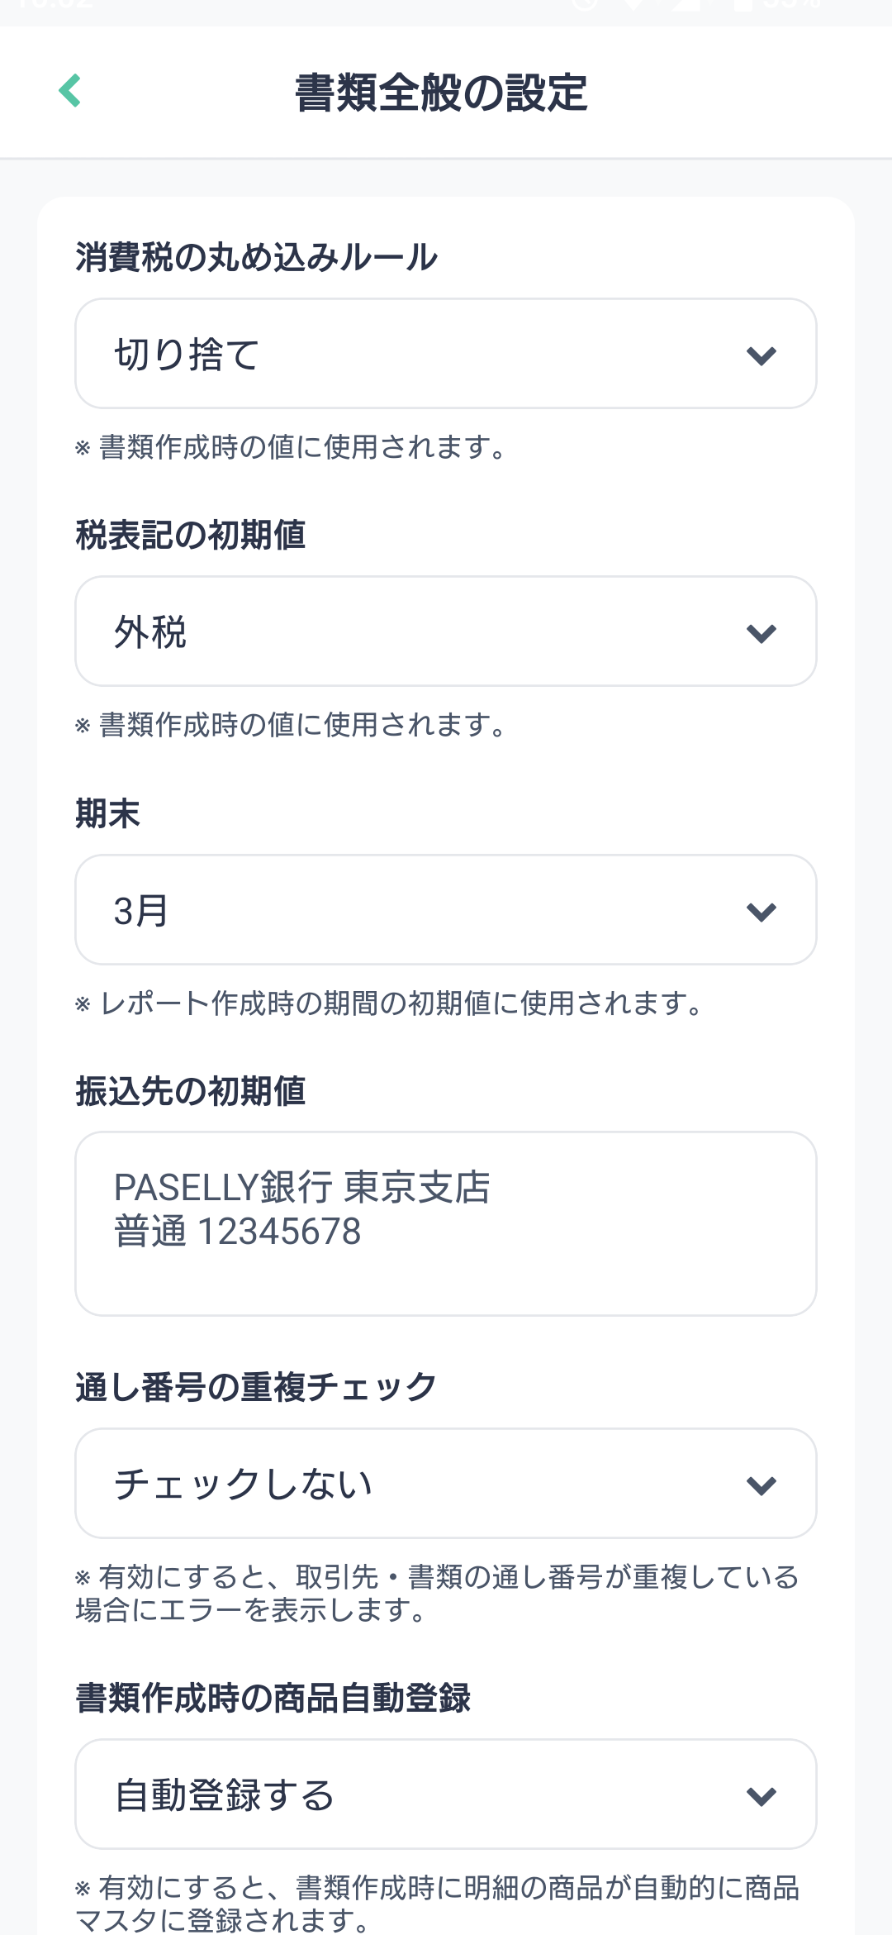Open the 期末 dropdown showing 3月
Viewport: 892px width, 1935px height.
(446, 910)
